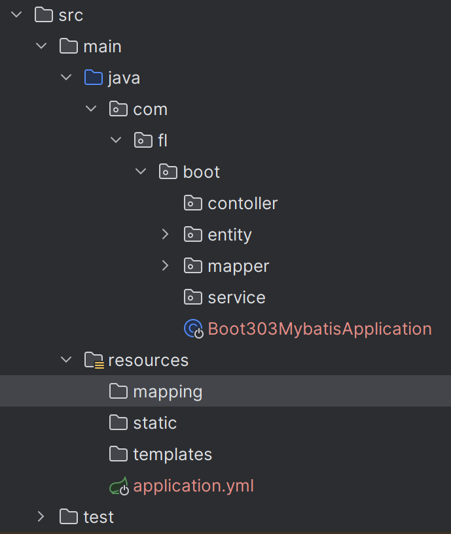Click the mapping folder icon

118,392
